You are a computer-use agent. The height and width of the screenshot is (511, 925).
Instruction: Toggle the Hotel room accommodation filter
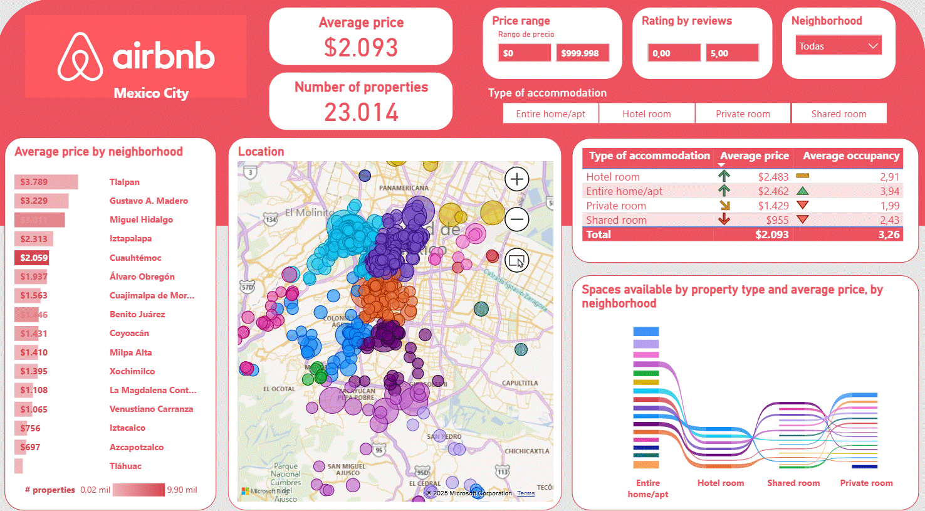coord(647,113)
